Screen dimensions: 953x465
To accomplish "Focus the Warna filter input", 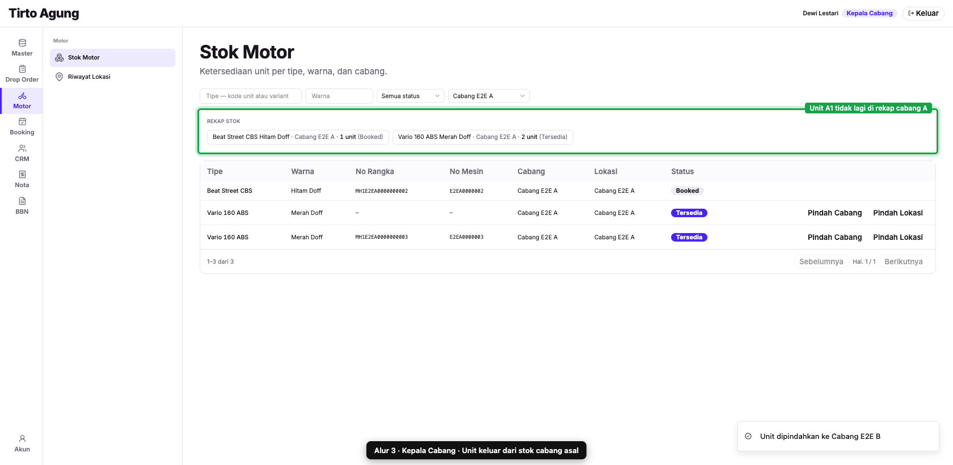I will click(339, 96).
